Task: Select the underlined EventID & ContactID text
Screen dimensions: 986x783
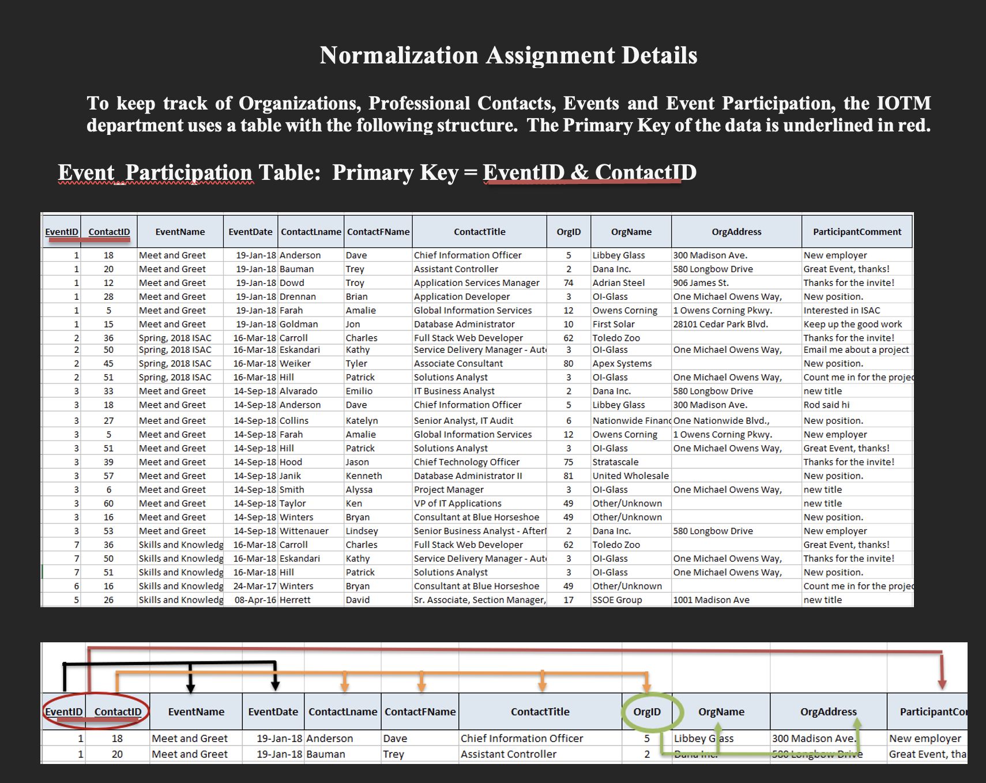Action: 589,172
